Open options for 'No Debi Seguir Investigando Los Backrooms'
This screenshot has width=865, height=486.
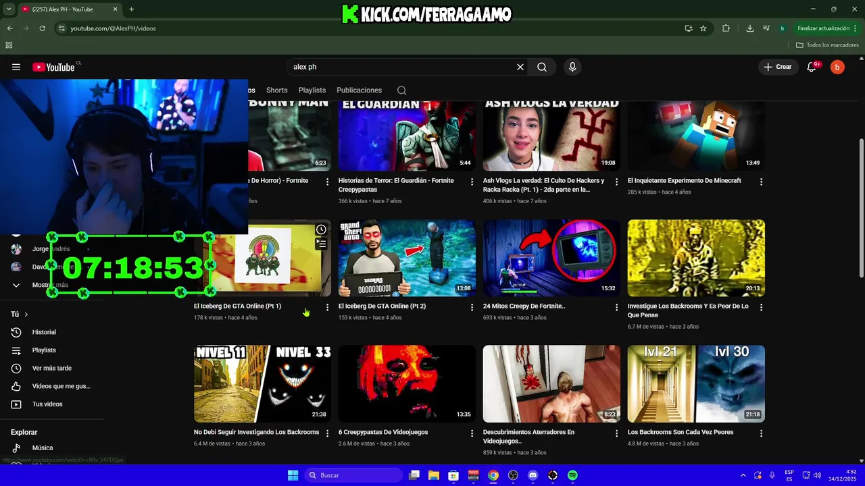[x=327, y=433]
